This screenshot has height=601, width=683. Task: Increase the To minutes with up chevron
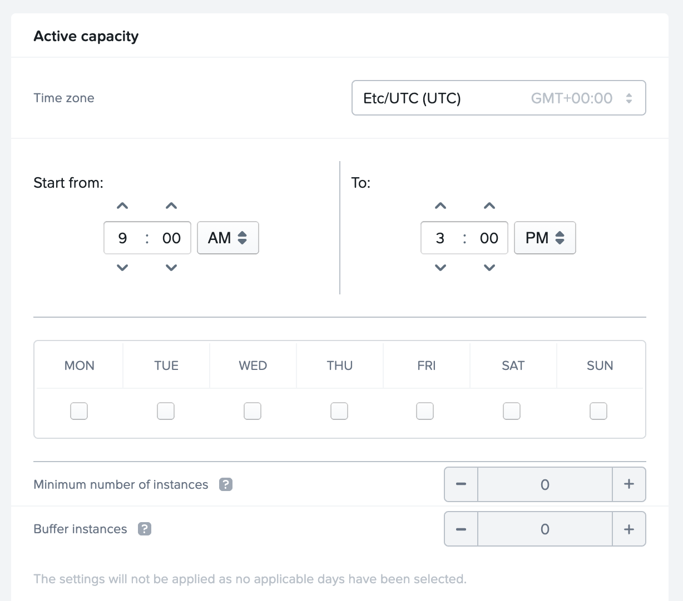tap(489, 206)
